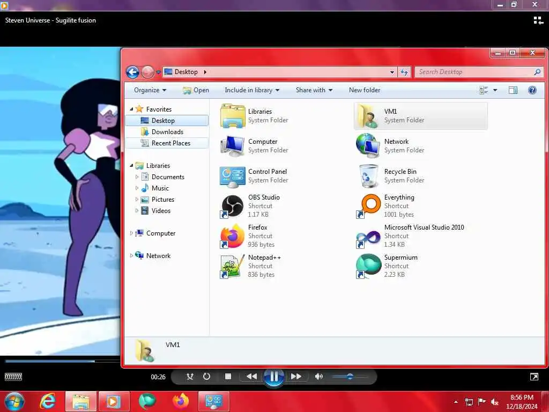Open Supermium from the taskbar
The height and width of the screenshot is (412, 549).
point(147,401)
